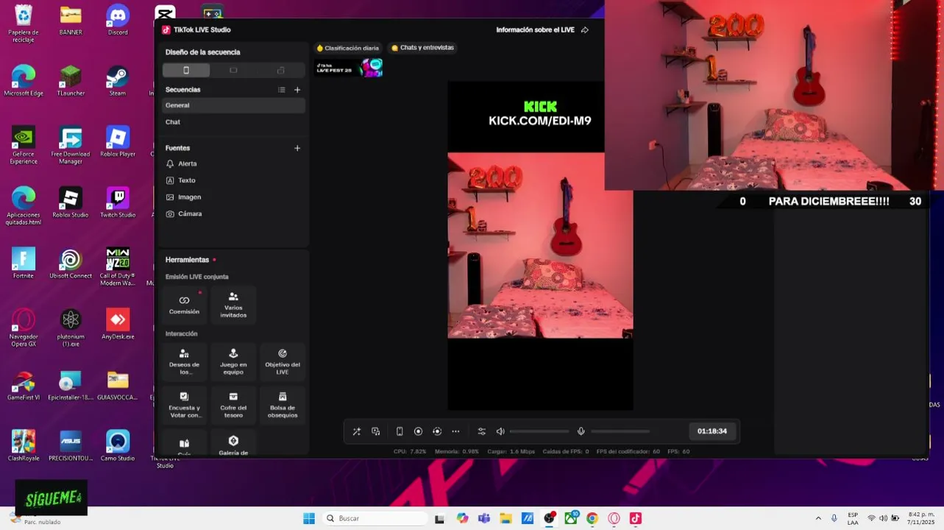The height and width of the screenshot is (530, 944).
Task: Open Chats y entrevistas tab
Action: coord(422,48)
